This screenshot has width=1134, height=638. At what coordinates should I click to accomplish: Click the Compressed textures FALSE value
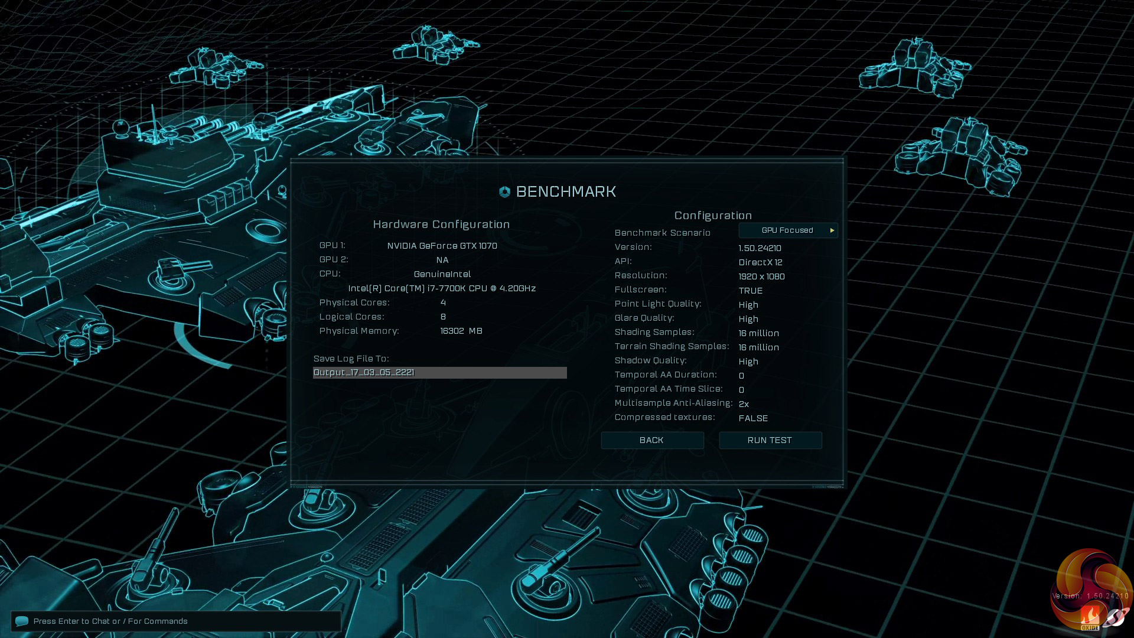click(x=753, y=418)
